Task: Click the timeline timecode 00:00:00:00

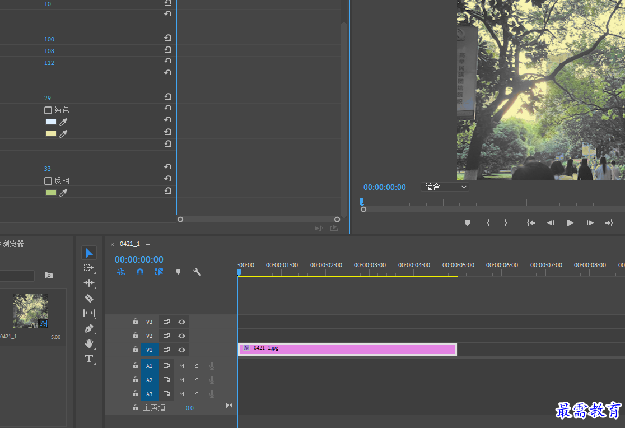Action: point(139,259)
